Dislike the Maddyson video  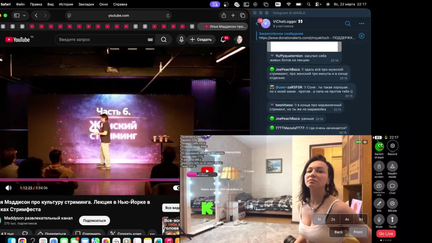coord(25,234)
